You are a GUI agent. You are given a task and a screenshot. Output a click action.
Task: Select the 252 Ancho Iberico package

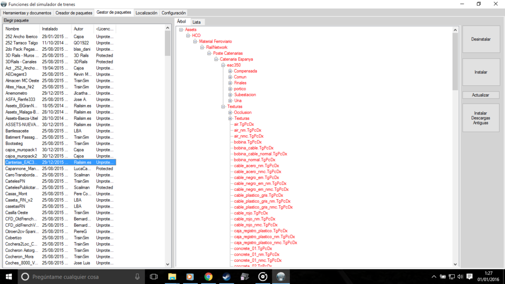[x=60, y=36]
